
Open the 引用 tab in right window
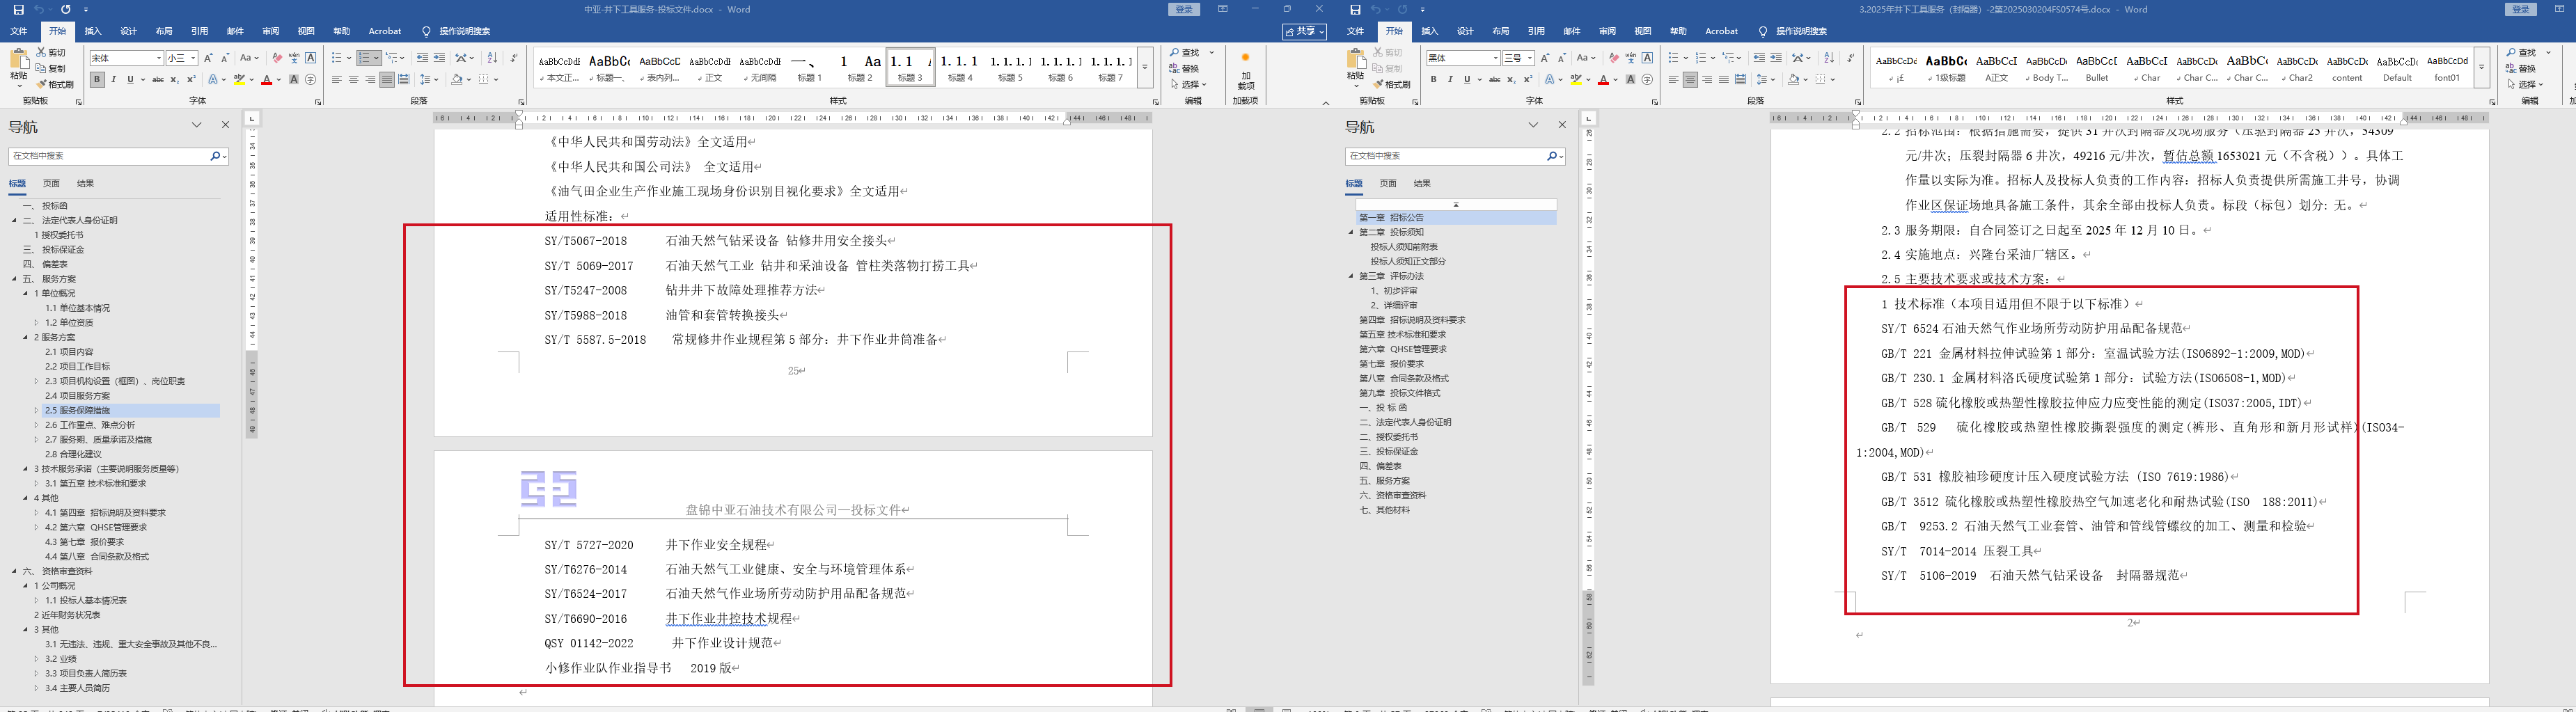[x=1536, y=31]
